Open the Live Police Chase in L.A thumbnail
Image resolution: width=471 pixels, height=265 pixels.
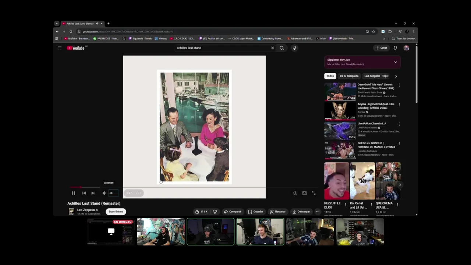(340, 130)
